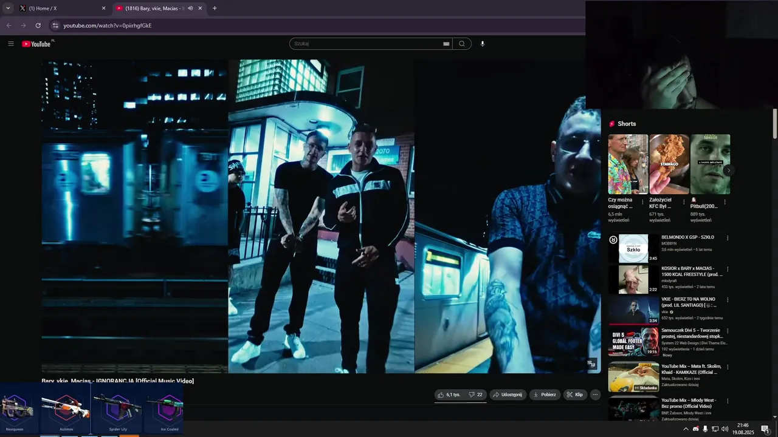Dislike the video (22)
Screen dimensions: 778x437
pyautogui.click(x=475, y=395)
